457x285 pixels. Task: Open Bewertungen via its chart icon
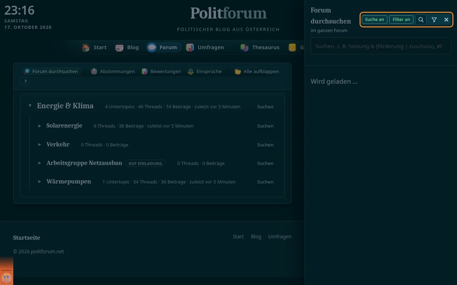tap(145, 72)
